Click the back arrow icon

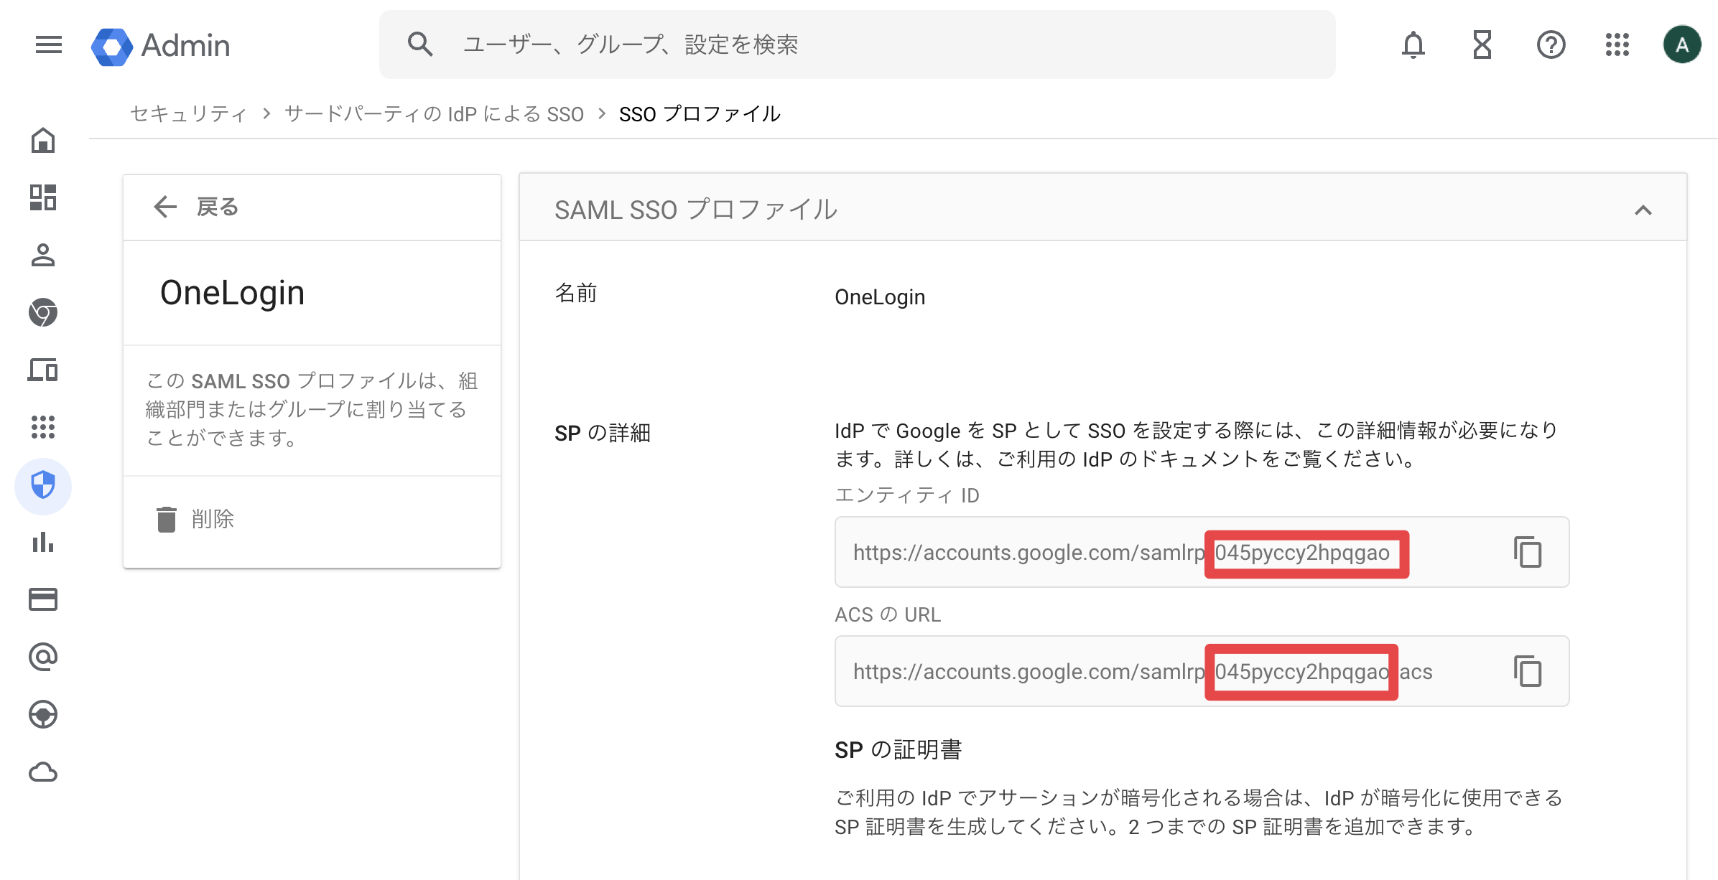(x=165, y=207)
